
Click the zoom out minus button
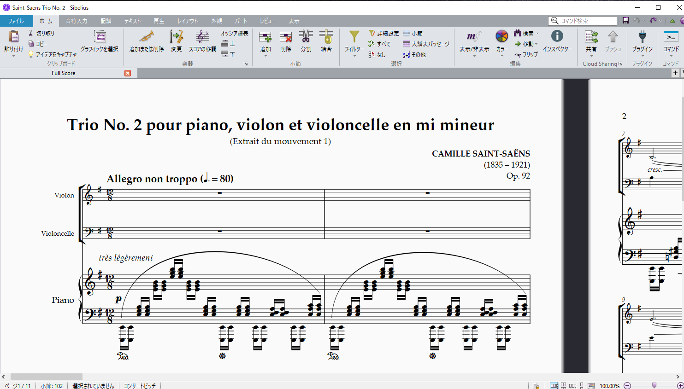pyautogui.click(x=627, y=386)
